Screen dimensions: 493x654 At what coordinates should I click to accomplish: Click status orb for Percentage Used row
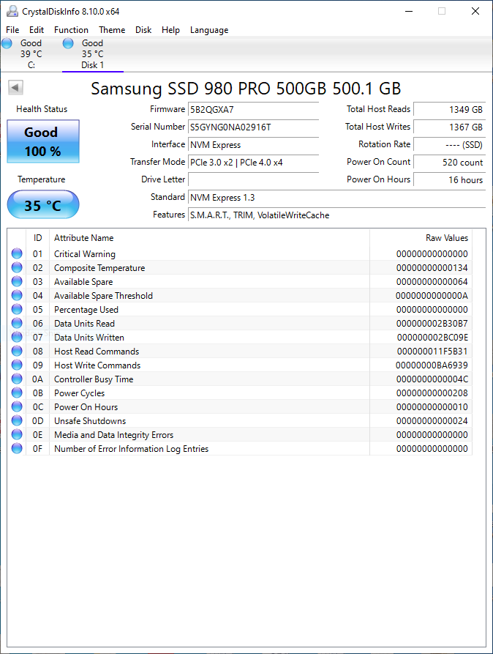coord(17,309)
